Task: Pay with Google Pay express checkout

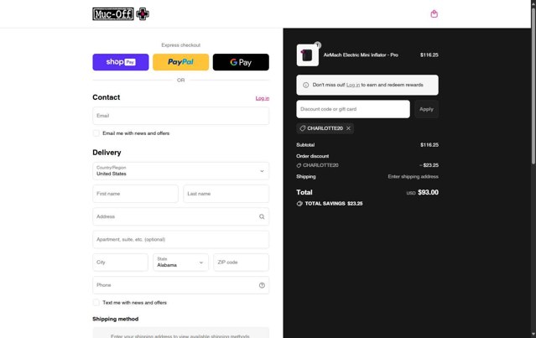Action: pyautogui.click(x=241, y=62)
